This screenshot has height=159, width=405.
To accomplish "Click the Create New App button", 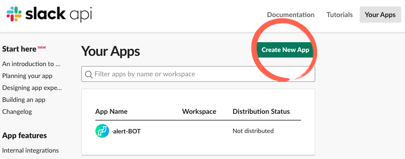I will (x=285, y=49).
